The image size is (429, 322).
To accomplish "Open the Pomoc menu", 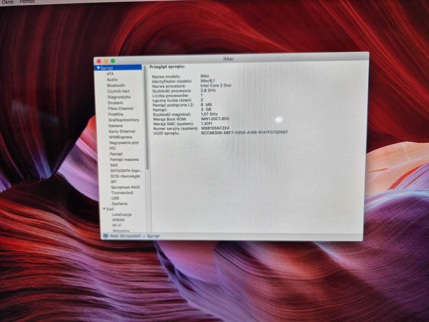I will point(28,2).
